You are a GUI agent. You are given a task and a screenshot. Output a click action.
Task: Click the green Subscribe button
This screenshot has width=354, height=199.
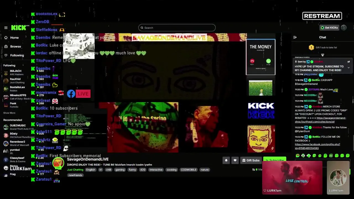[275, 160]
